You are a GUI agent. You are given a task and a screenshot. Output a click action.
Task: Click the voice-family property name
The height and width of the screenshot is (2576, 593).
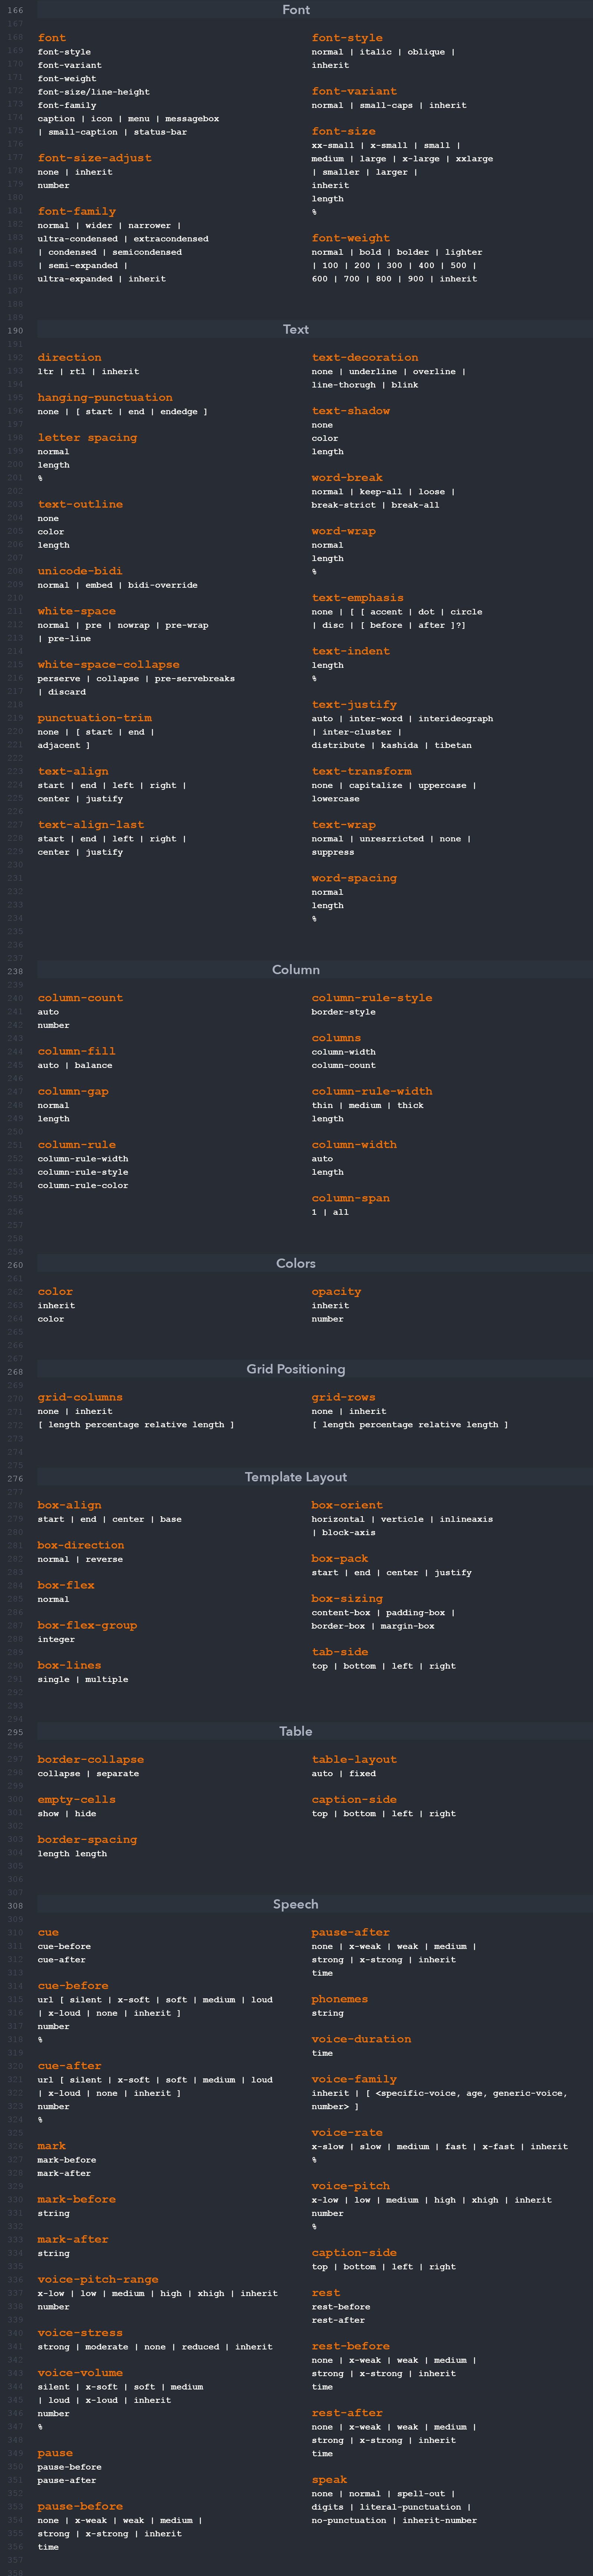(354, 2079)
